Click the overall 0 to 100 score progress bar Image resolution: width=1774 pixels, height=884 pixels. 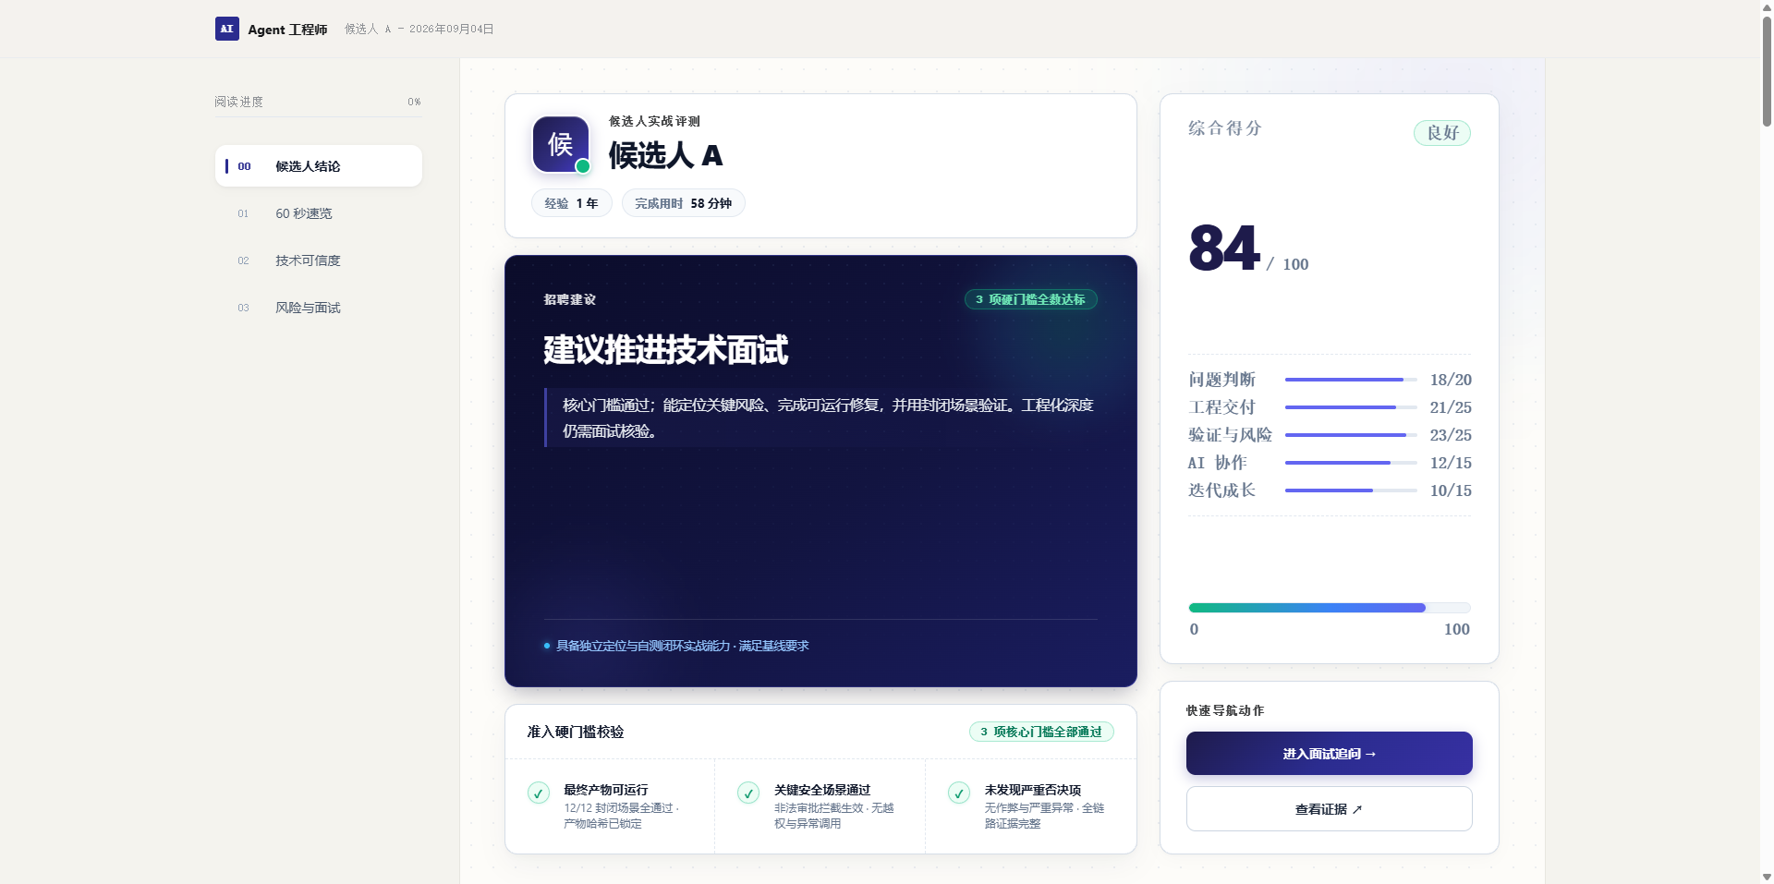1330,608
